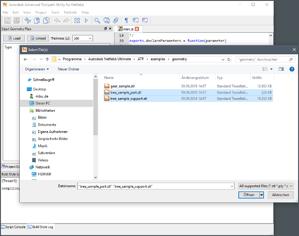Click the icon left of the pilcrow
This screenshot has height=236, width=299.
coord(116,20)
